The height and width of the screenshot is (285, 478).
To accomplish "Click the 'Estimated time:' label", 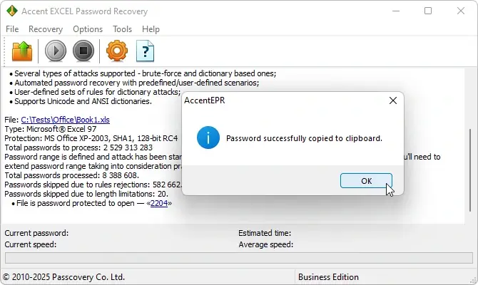I will [x=265, y=233].
